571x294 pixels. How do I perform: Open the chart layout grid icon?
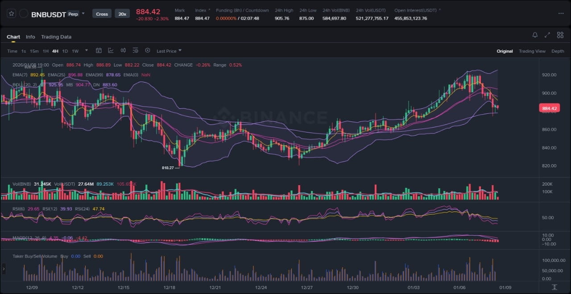[560, 35]
